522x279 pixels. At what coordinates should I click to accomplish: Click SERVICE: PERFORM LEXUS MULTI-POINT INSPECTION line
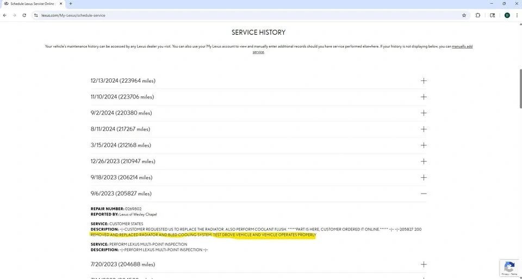139,244
